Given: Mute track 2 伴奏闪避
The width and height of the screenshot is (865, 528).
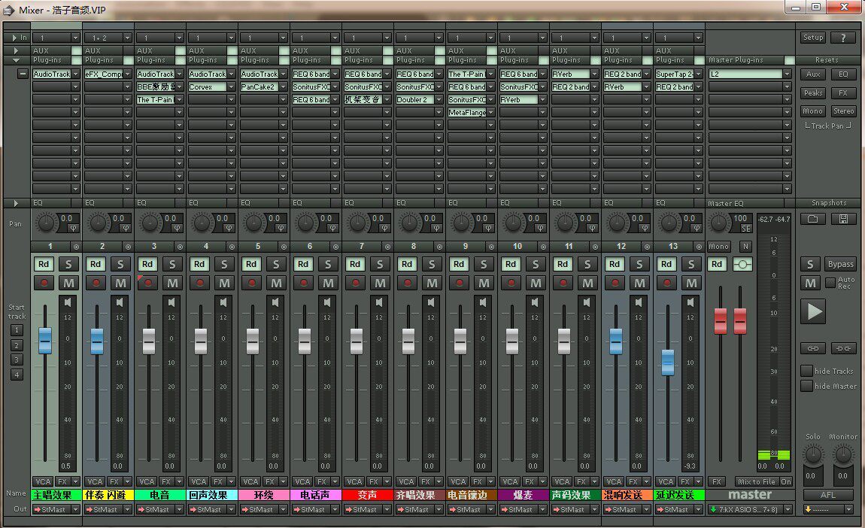Looking at the screenshot, I should 120,283.
